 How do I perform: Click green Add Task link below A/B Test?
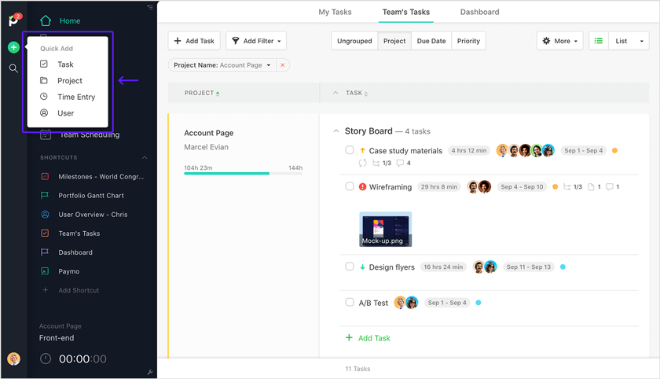click(x=368, y=338)
